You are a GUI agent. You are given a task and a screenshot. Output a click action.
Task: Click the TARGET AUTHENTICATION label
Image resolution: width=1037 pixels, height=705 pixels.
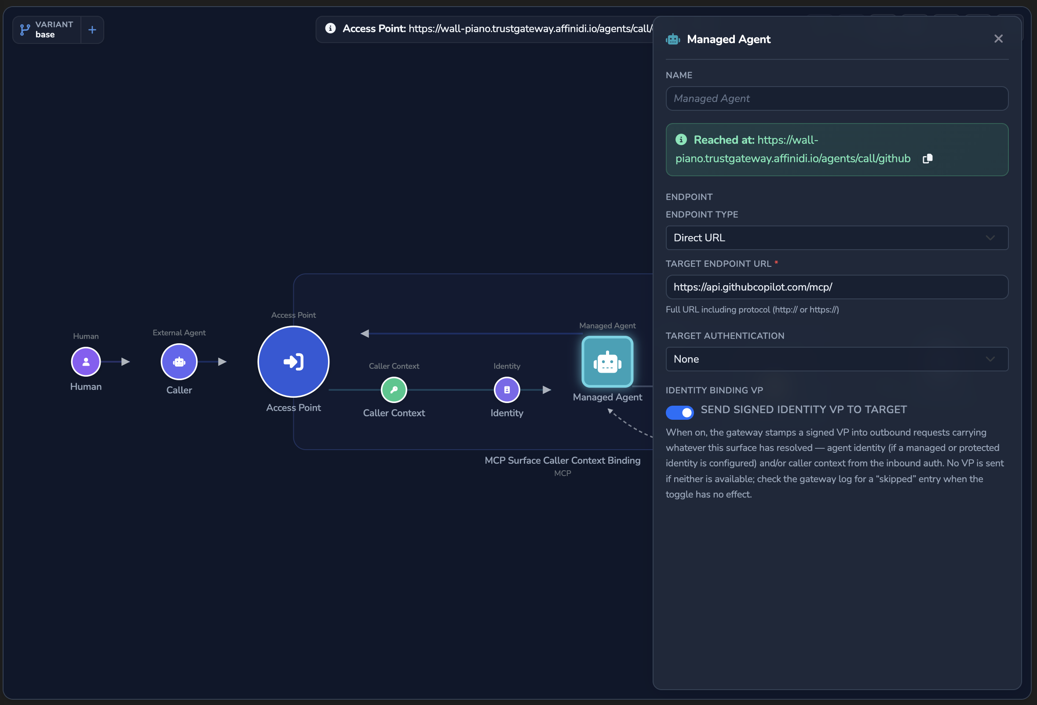[725, 336]
